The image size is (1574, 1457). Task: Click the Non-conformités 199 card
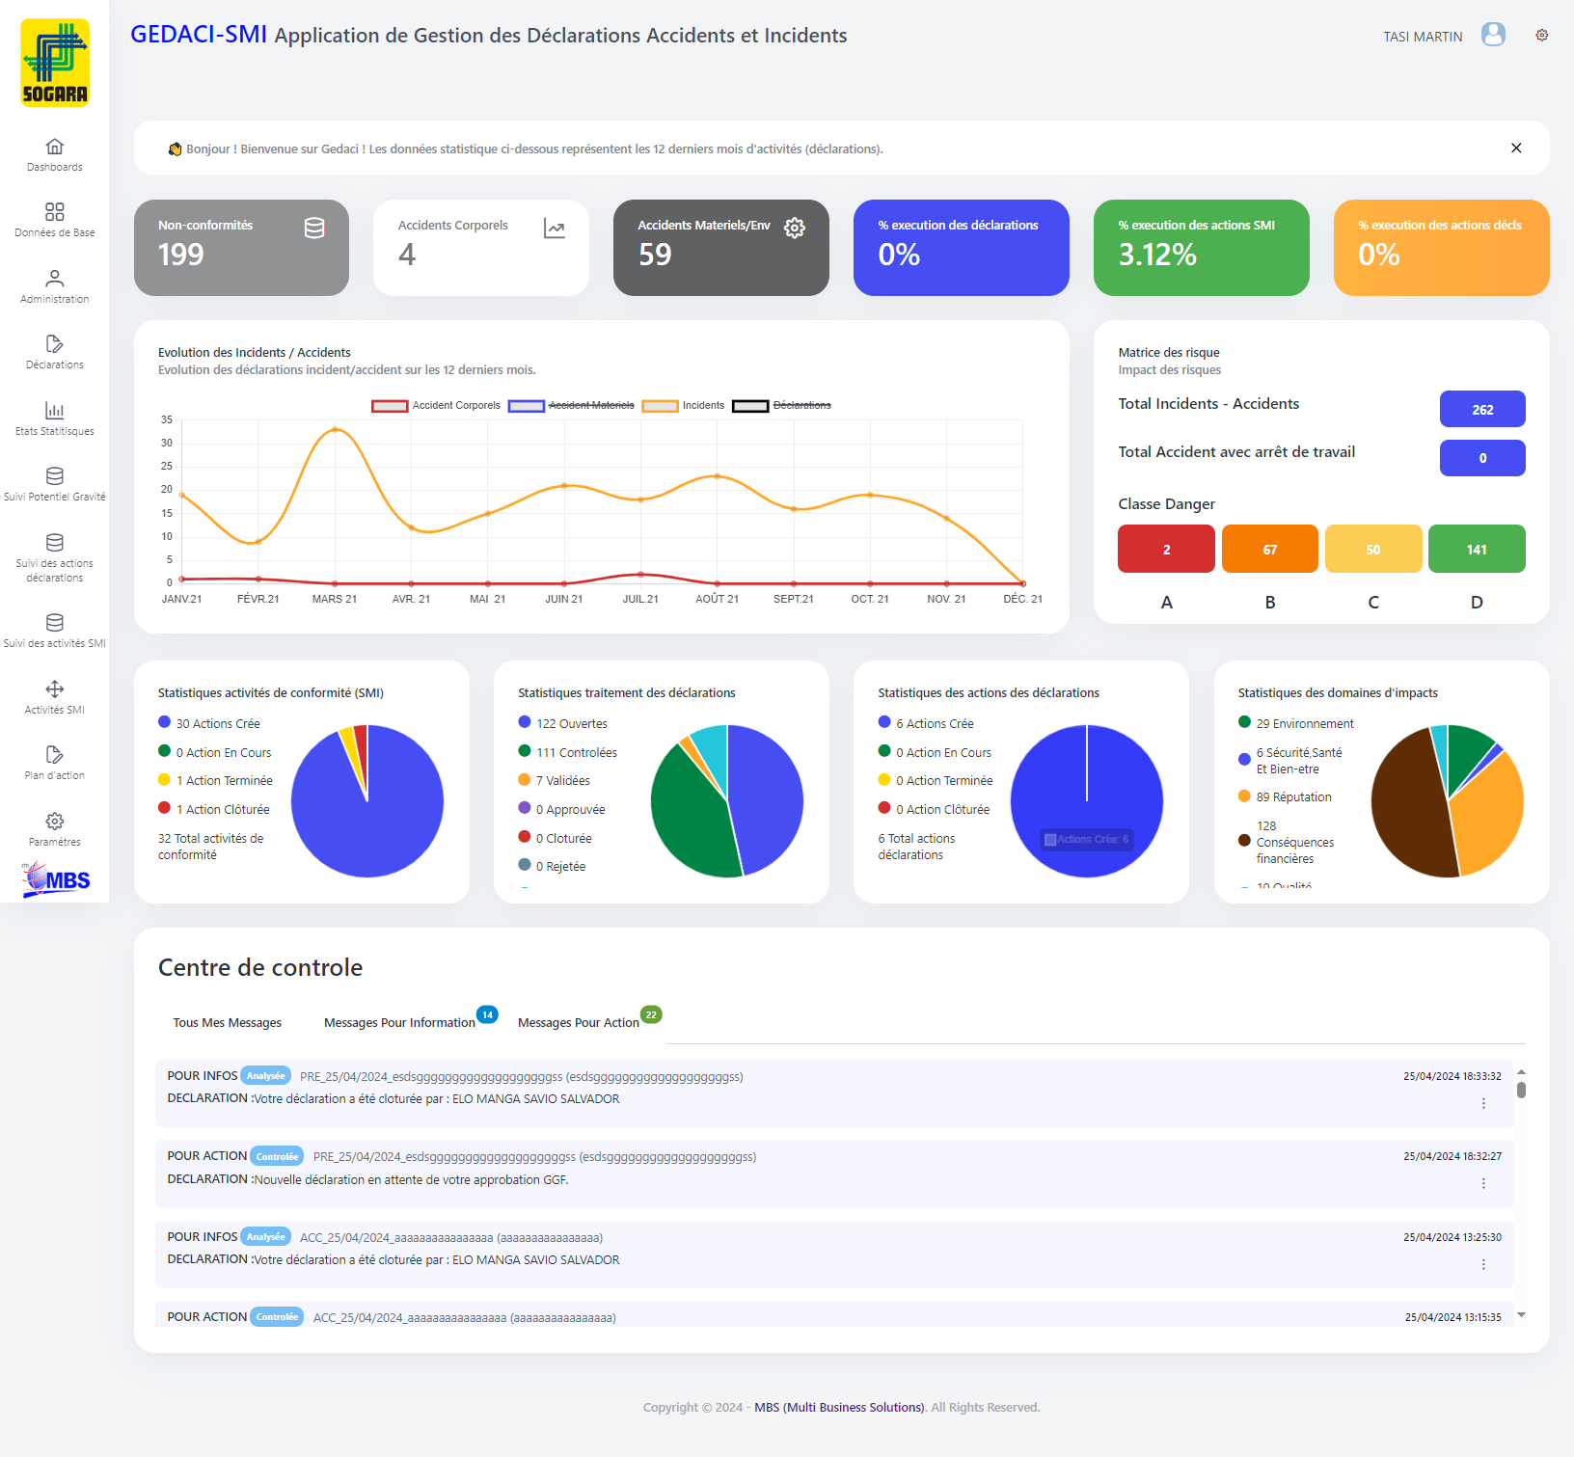[241, 248]
